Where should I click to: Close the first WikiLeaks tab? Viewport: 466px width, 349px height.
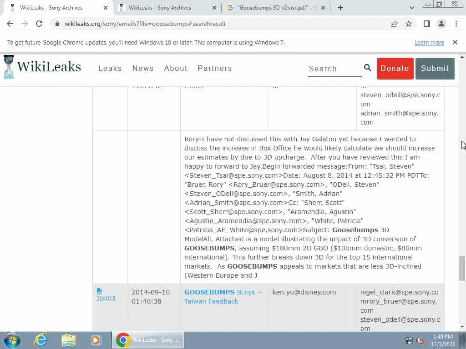coord(106,8)
